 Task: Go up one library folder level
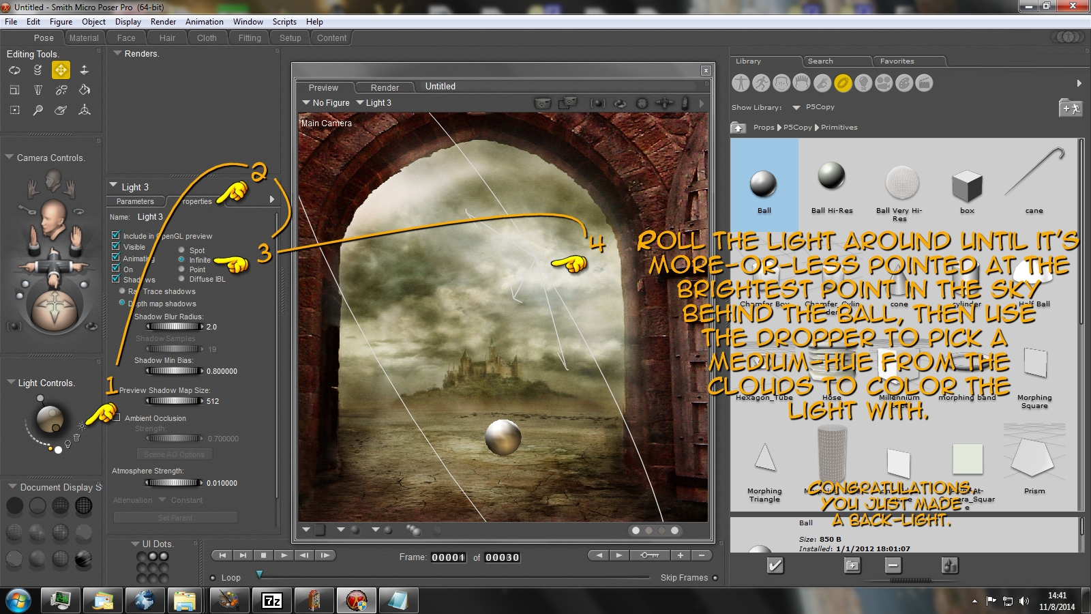738,128
